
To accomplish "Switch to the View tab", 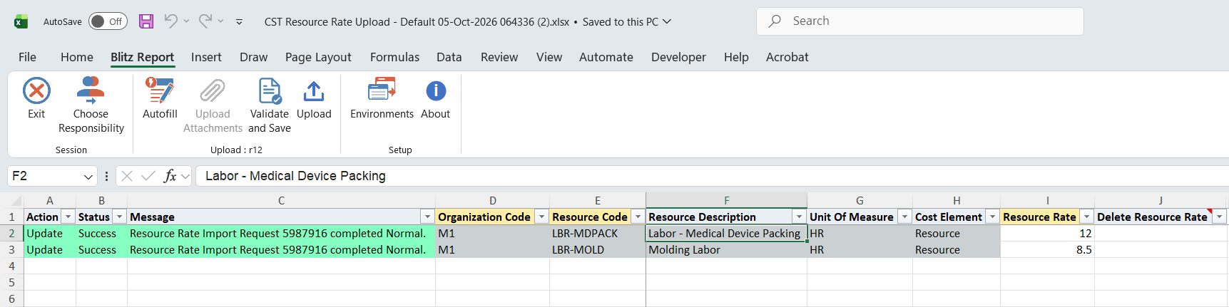I will pyautogui.click(x=549, y=57).
